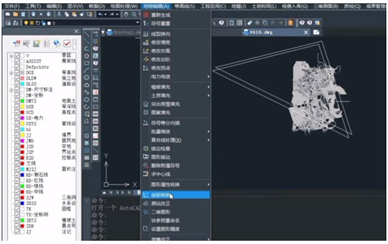Open the 电力电信 submenu
Screen dimensions: 388x244
point(176,77)
